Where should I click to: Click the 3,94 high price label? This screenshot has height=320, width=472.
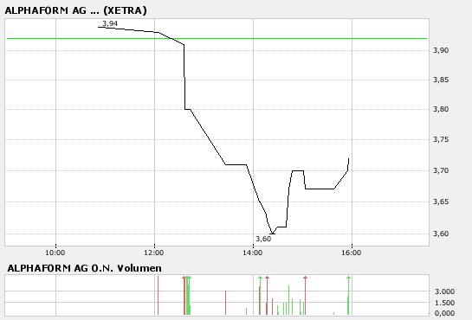(110, 23)
